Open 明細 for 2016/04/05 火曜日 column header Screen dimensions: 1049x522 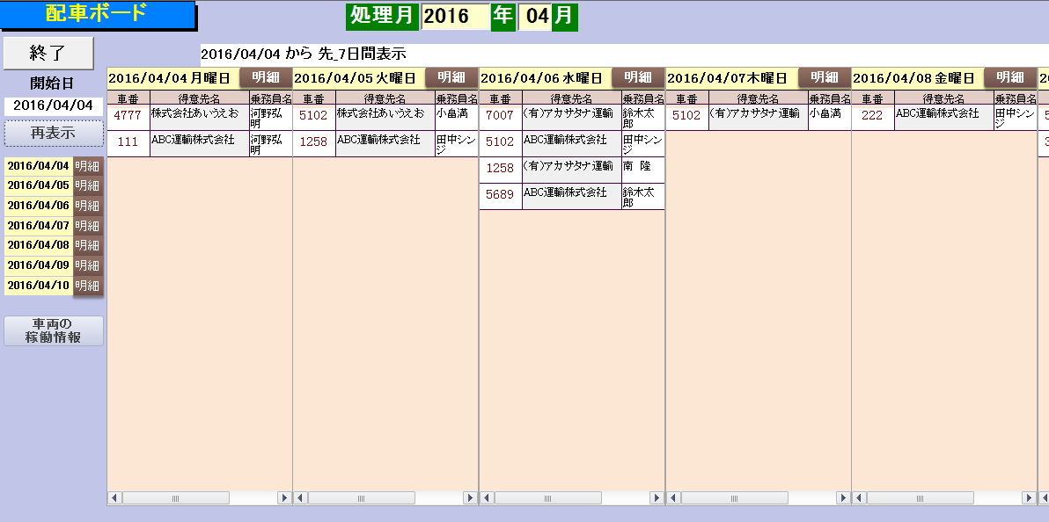tap(451, 77)
